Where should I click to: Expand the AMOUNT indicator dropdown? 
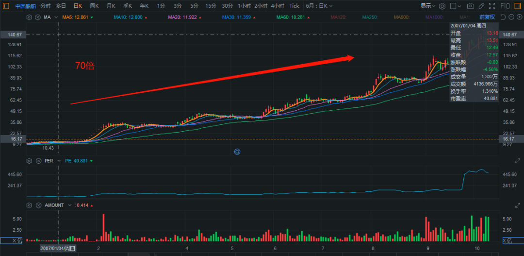pyautogui.click(x=69, y=205)
